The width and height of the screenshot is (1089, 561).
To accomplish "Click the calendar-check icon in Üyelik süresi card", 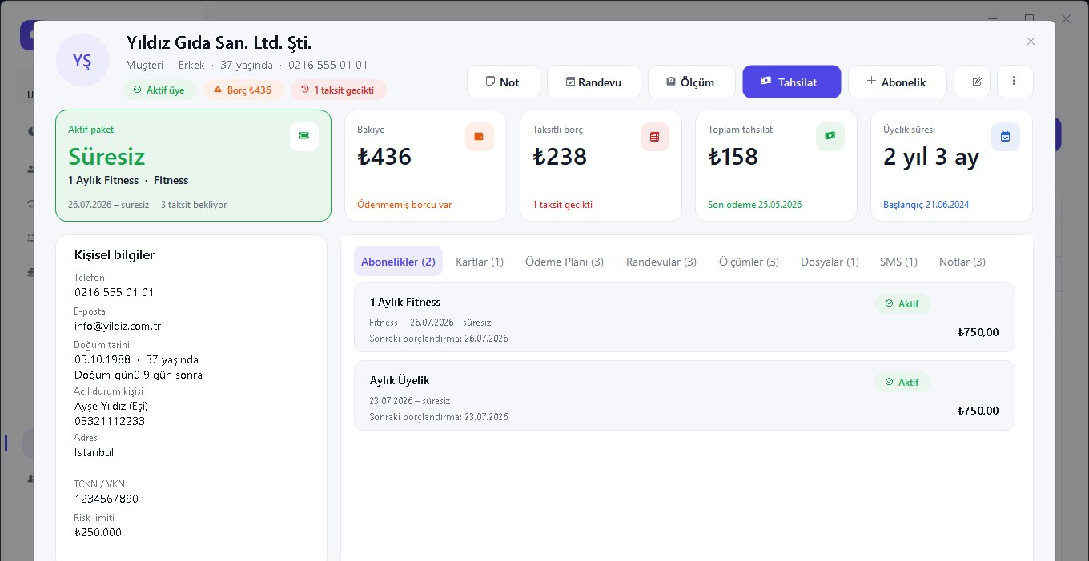I will [x=1006, y=137].
